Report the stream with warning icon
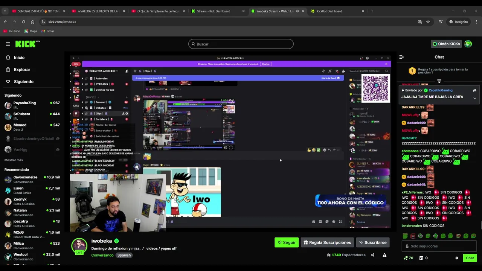 (384, 255)
